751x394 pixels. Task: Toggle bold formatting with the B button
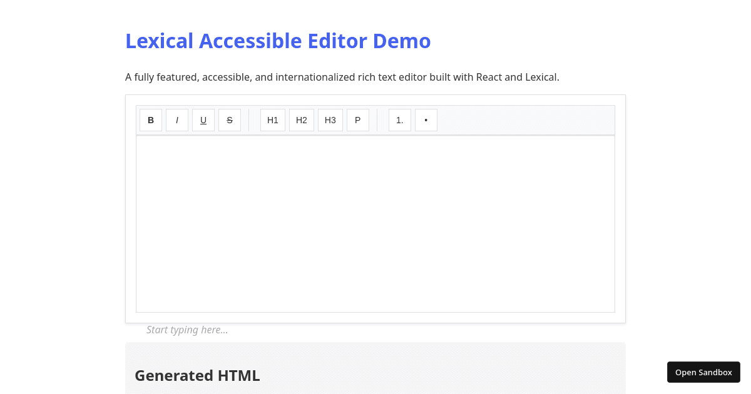pos(150,120)
